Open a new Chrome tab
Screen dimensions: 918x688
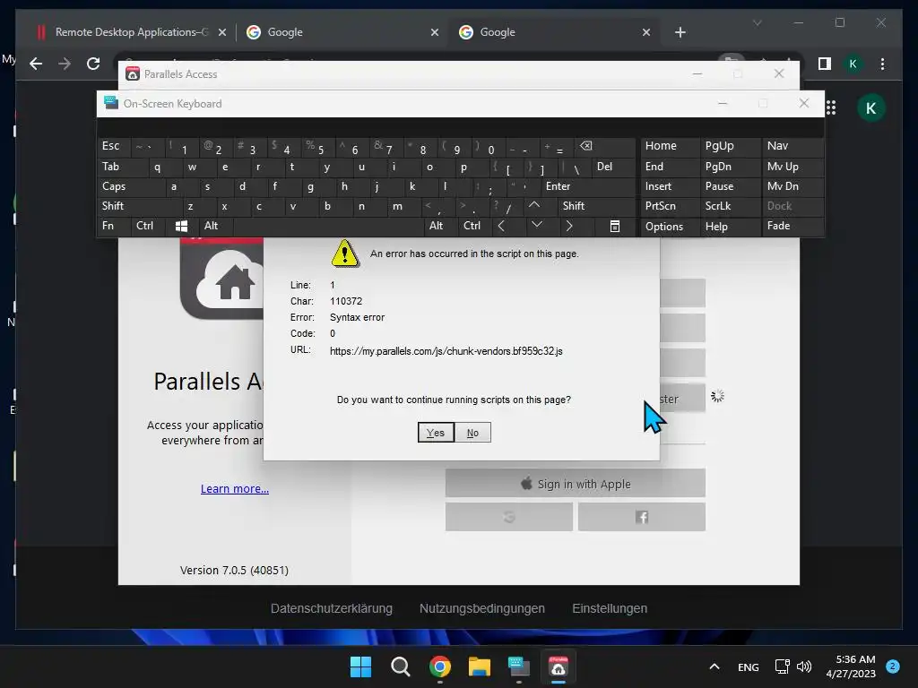680,33
